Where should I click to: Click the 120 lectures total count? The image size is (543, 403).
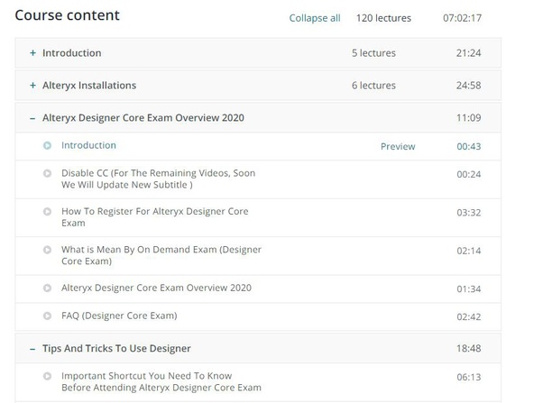coord(383,18)
